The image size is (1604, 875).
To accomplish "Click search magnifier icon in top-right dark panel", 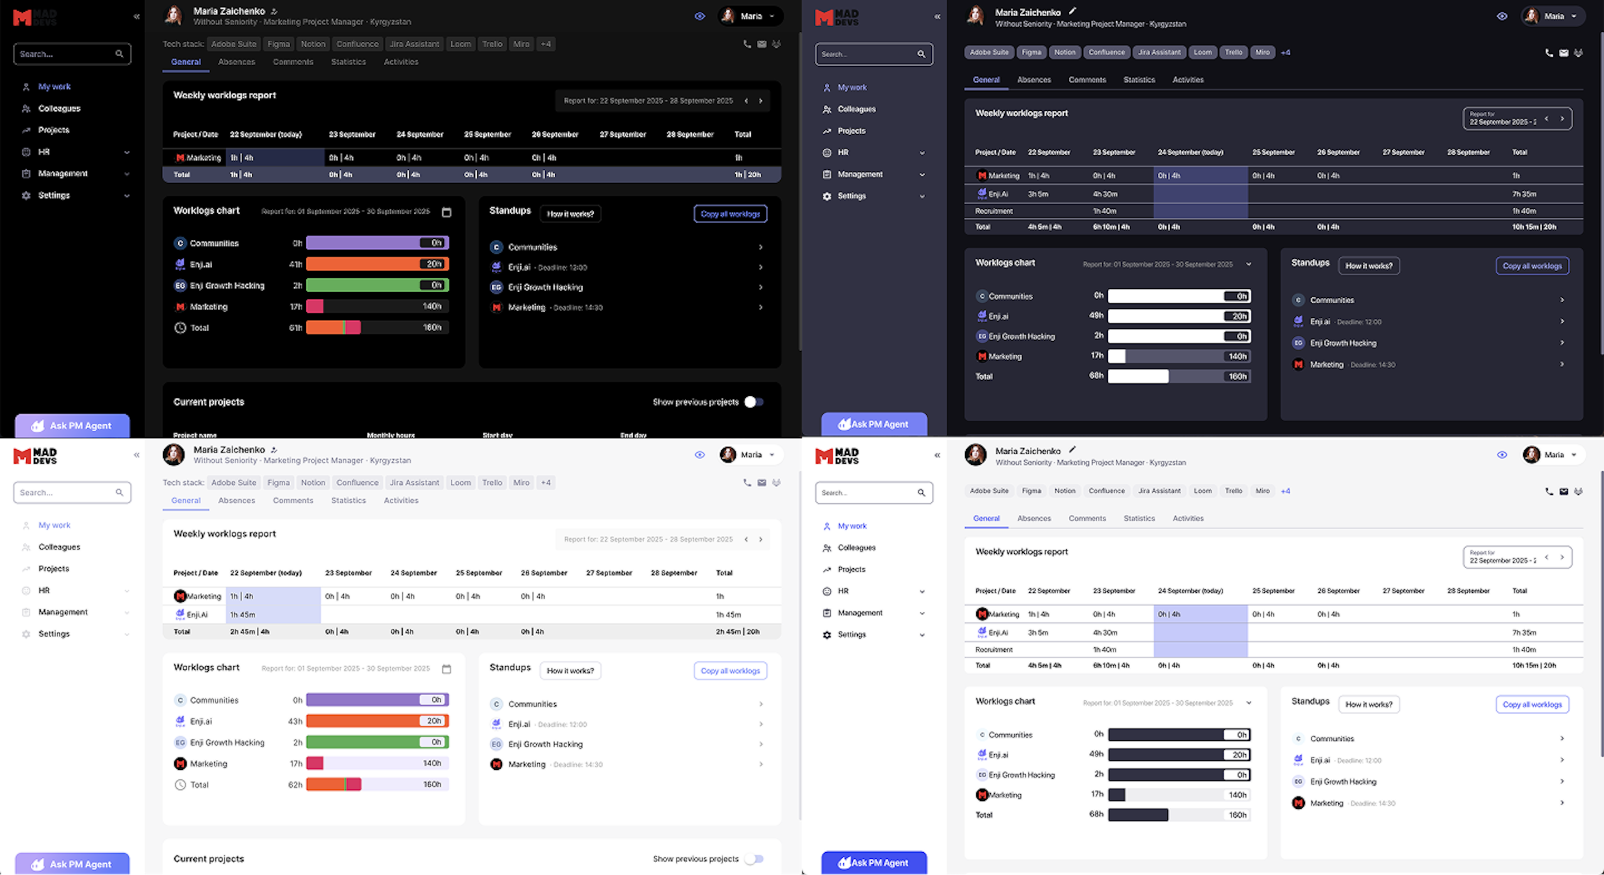I will pyautogui.click(x=921, y=54).
